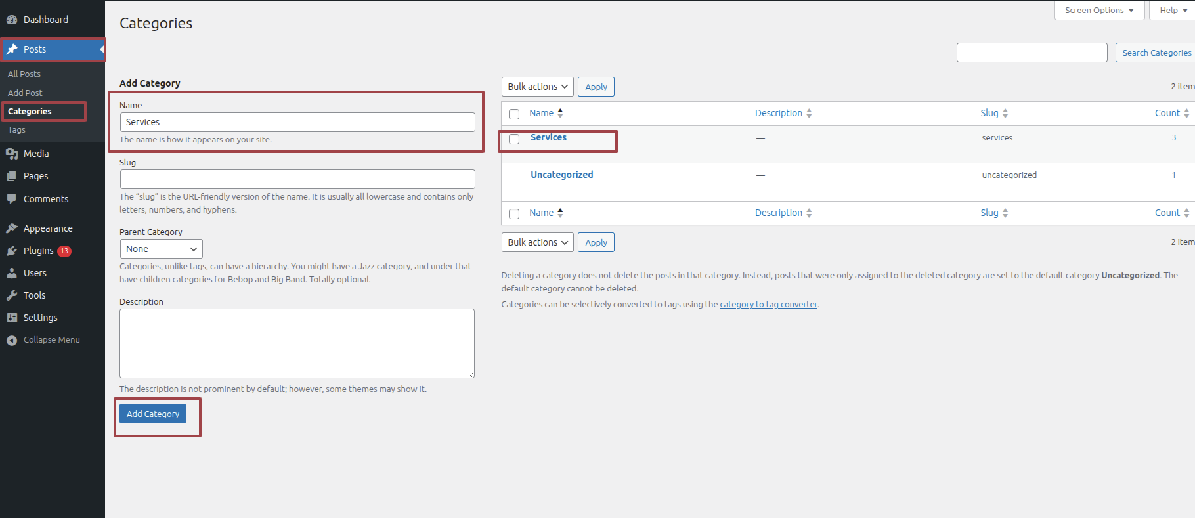
Task: Tick select-all checkbox in table footer
Action: tap(514, 214)
